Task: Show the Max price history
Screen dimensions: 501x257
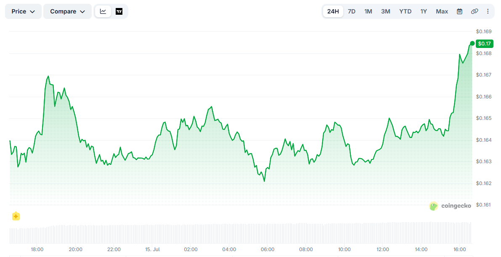Action: [x=442, y=11]
